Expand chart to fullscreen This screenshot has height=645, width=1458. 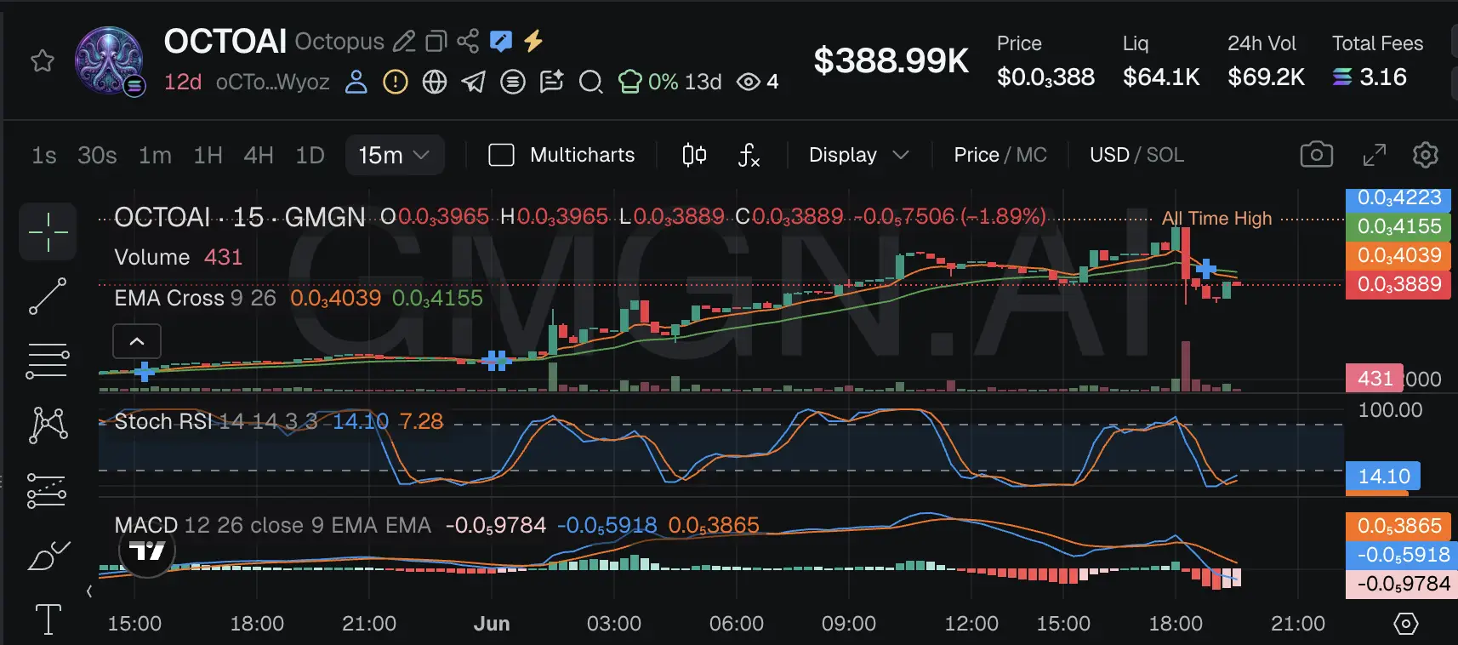(1374, 155)
